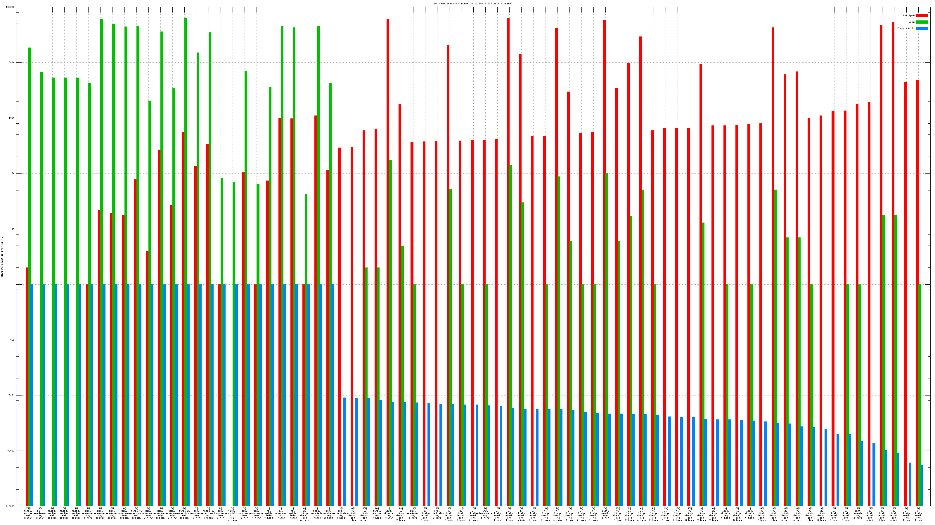Select the 'dnsbl-3.aceprotect.net origin' category label

(136, 513)
